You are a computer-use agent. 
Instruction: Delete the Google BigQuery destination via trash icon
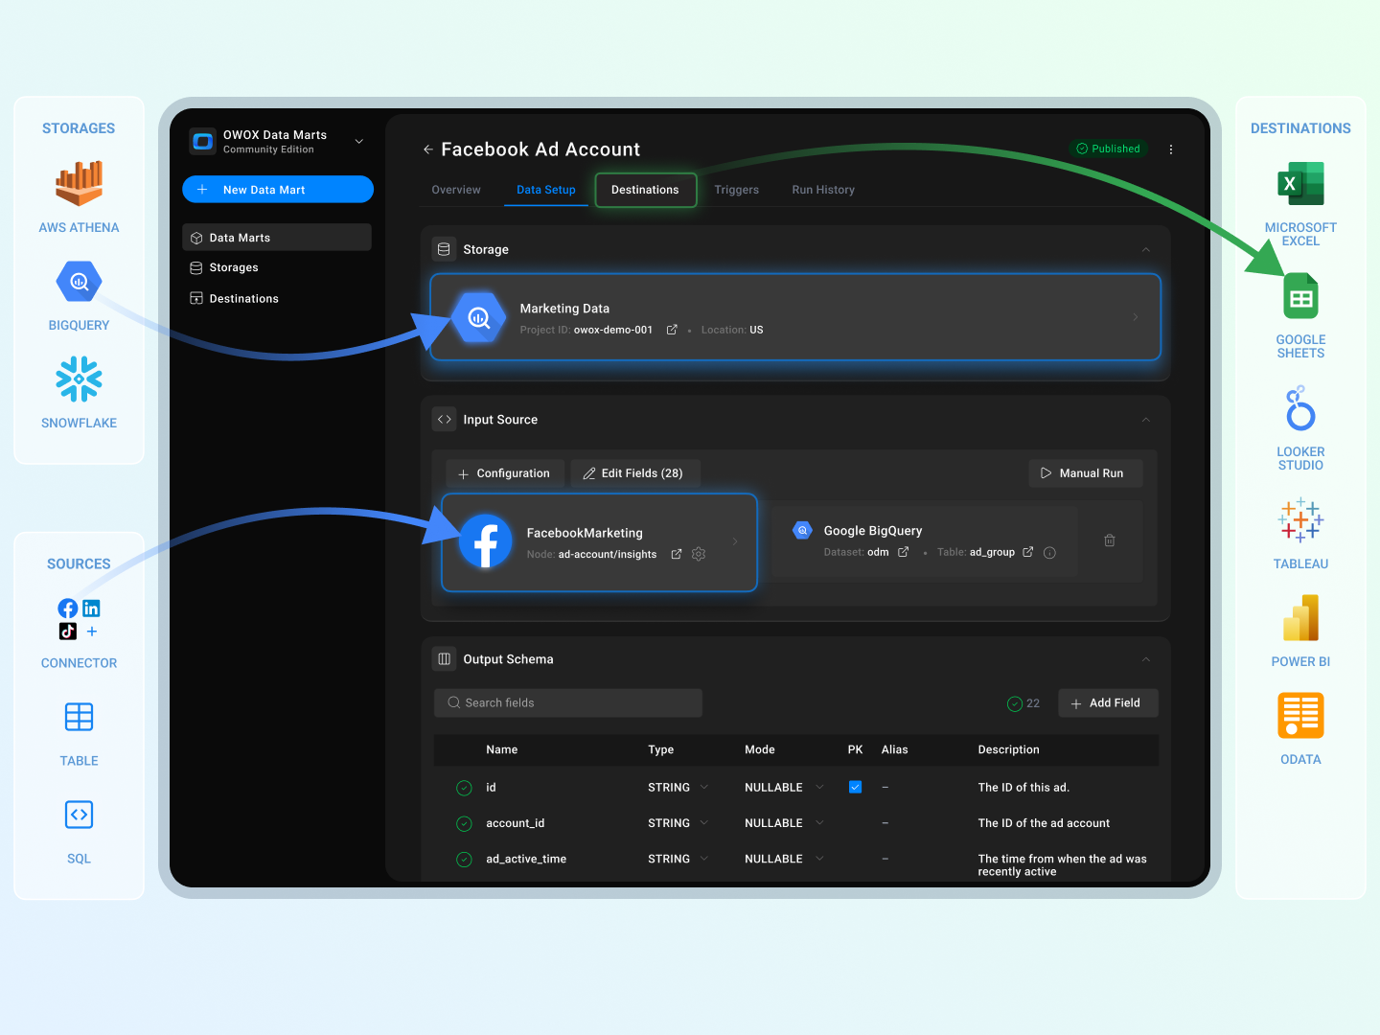pos(1110,540)
